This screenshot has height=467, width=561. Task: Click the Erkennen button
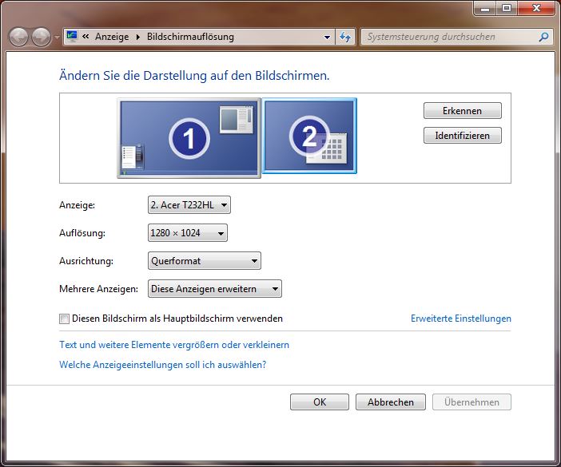[x=462, y=111]
